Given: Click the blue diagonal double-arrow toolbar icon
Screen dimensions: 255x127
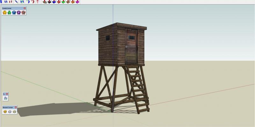Looking at the screenshot, I should coord(16,2).
